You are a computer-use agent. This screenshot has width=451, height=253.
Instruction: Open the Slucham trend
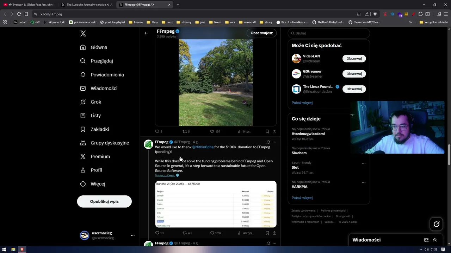point(299,153)
